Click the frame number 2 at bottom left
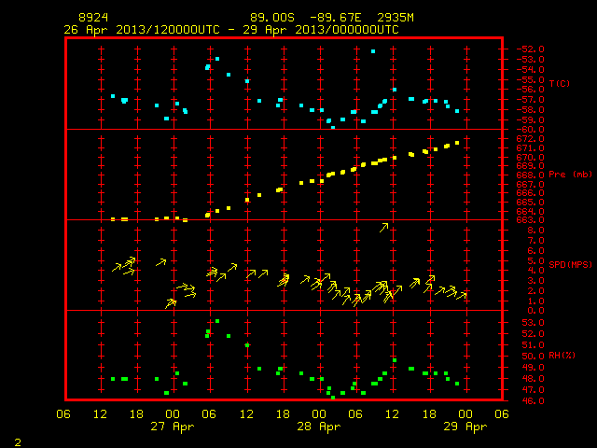Viewport: 597px width, 448px height. pyautogui.click(x=18, y=442)
